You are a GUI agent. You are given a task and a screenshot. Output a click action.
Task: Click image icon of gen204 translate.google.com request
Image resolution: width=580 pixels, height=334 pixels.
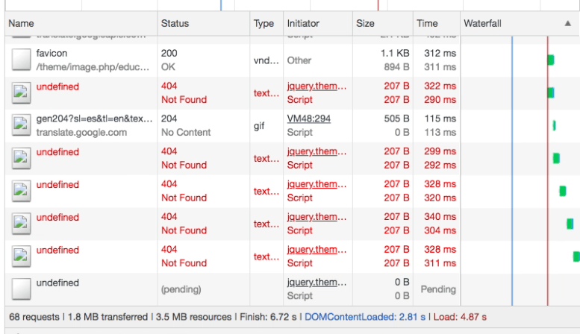point(22,125)
